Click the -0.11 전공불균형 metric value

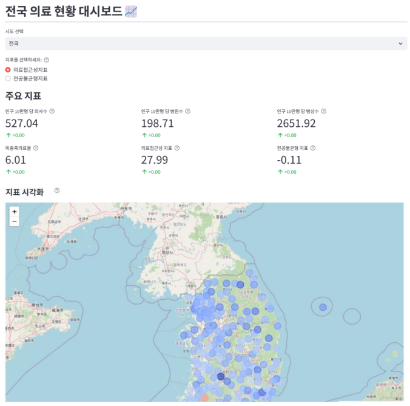[289, 160]
